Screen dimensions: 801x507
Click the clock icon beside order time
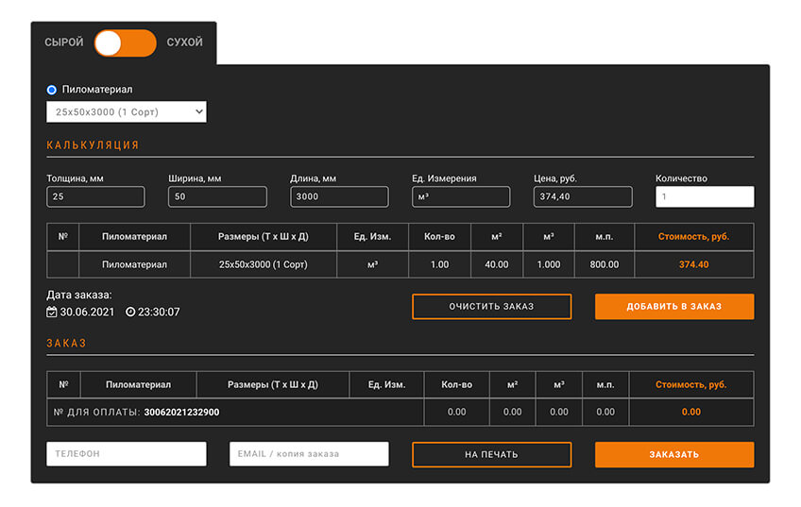click(130, 312)
